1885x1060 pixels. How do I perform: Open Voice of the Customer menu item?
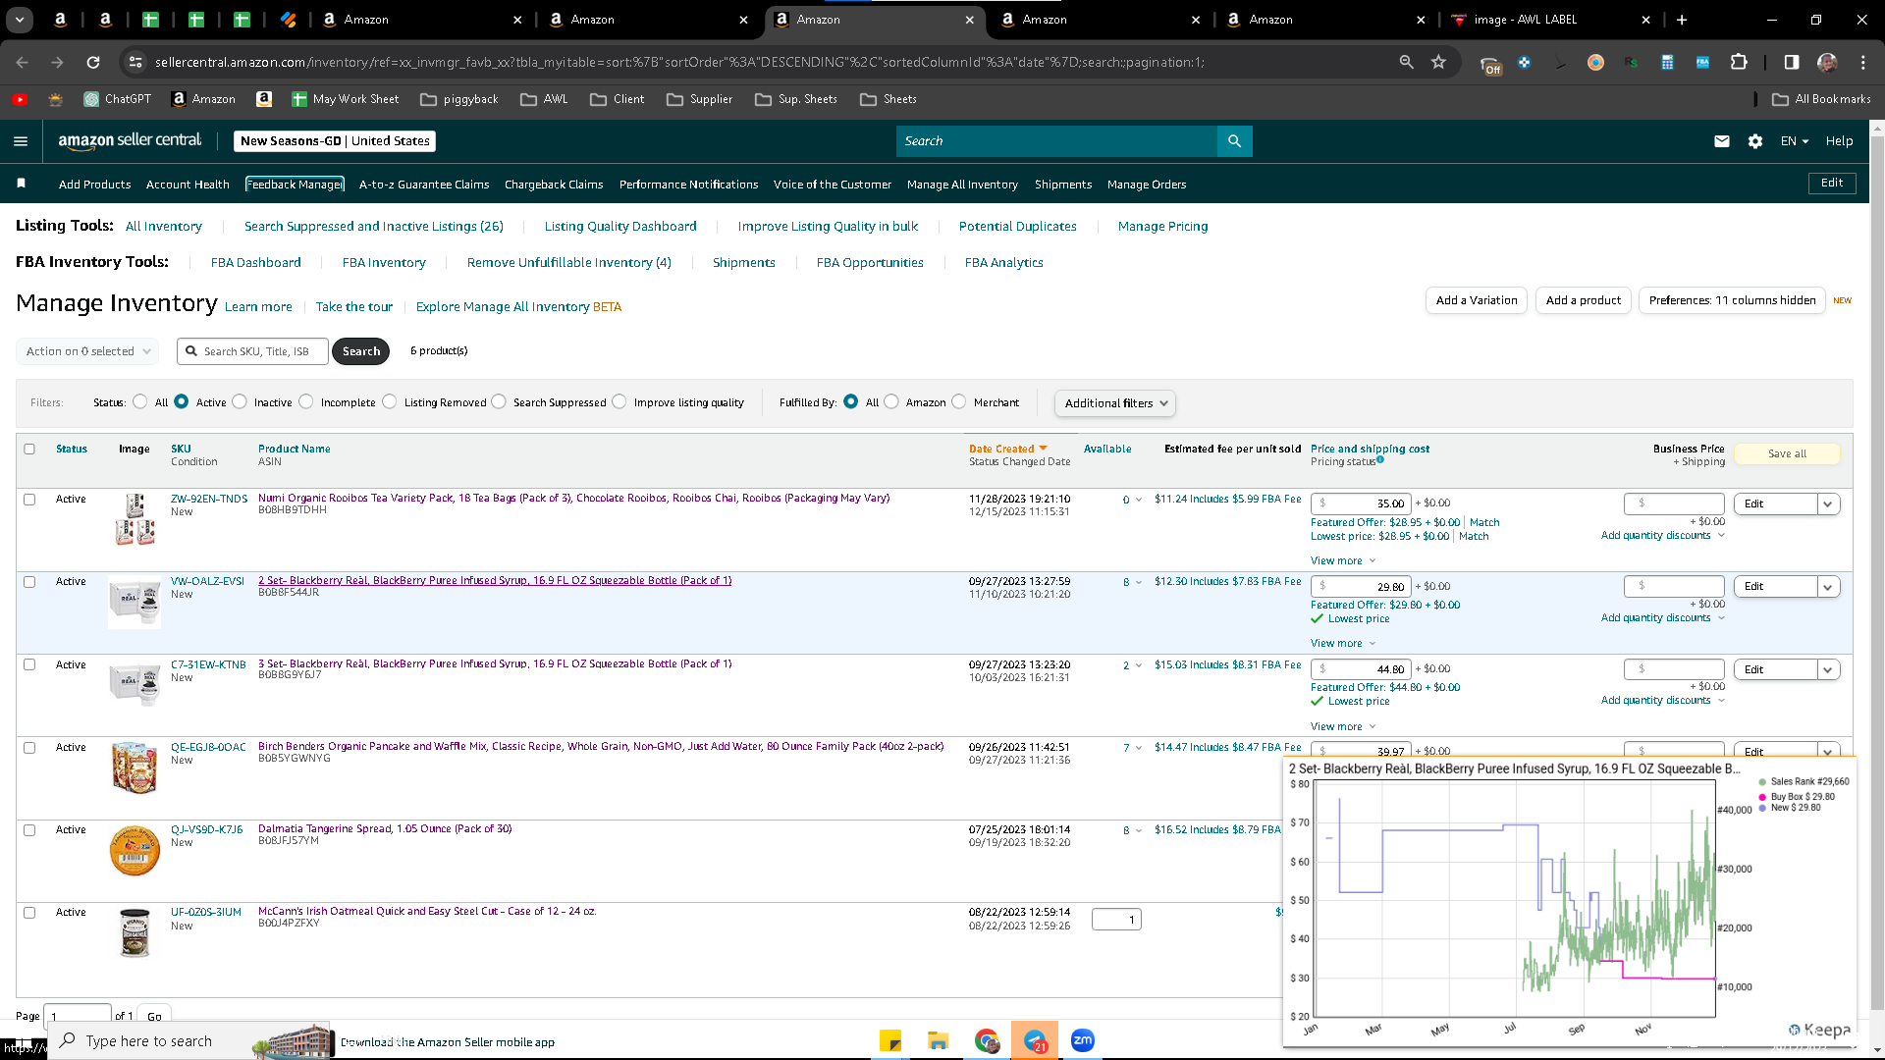pos(833,185)
